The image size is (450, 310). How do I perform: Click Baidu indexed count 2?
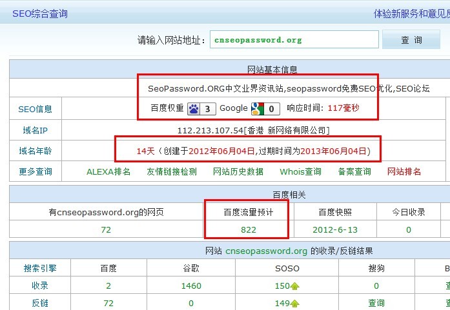[x=108, y=286]
